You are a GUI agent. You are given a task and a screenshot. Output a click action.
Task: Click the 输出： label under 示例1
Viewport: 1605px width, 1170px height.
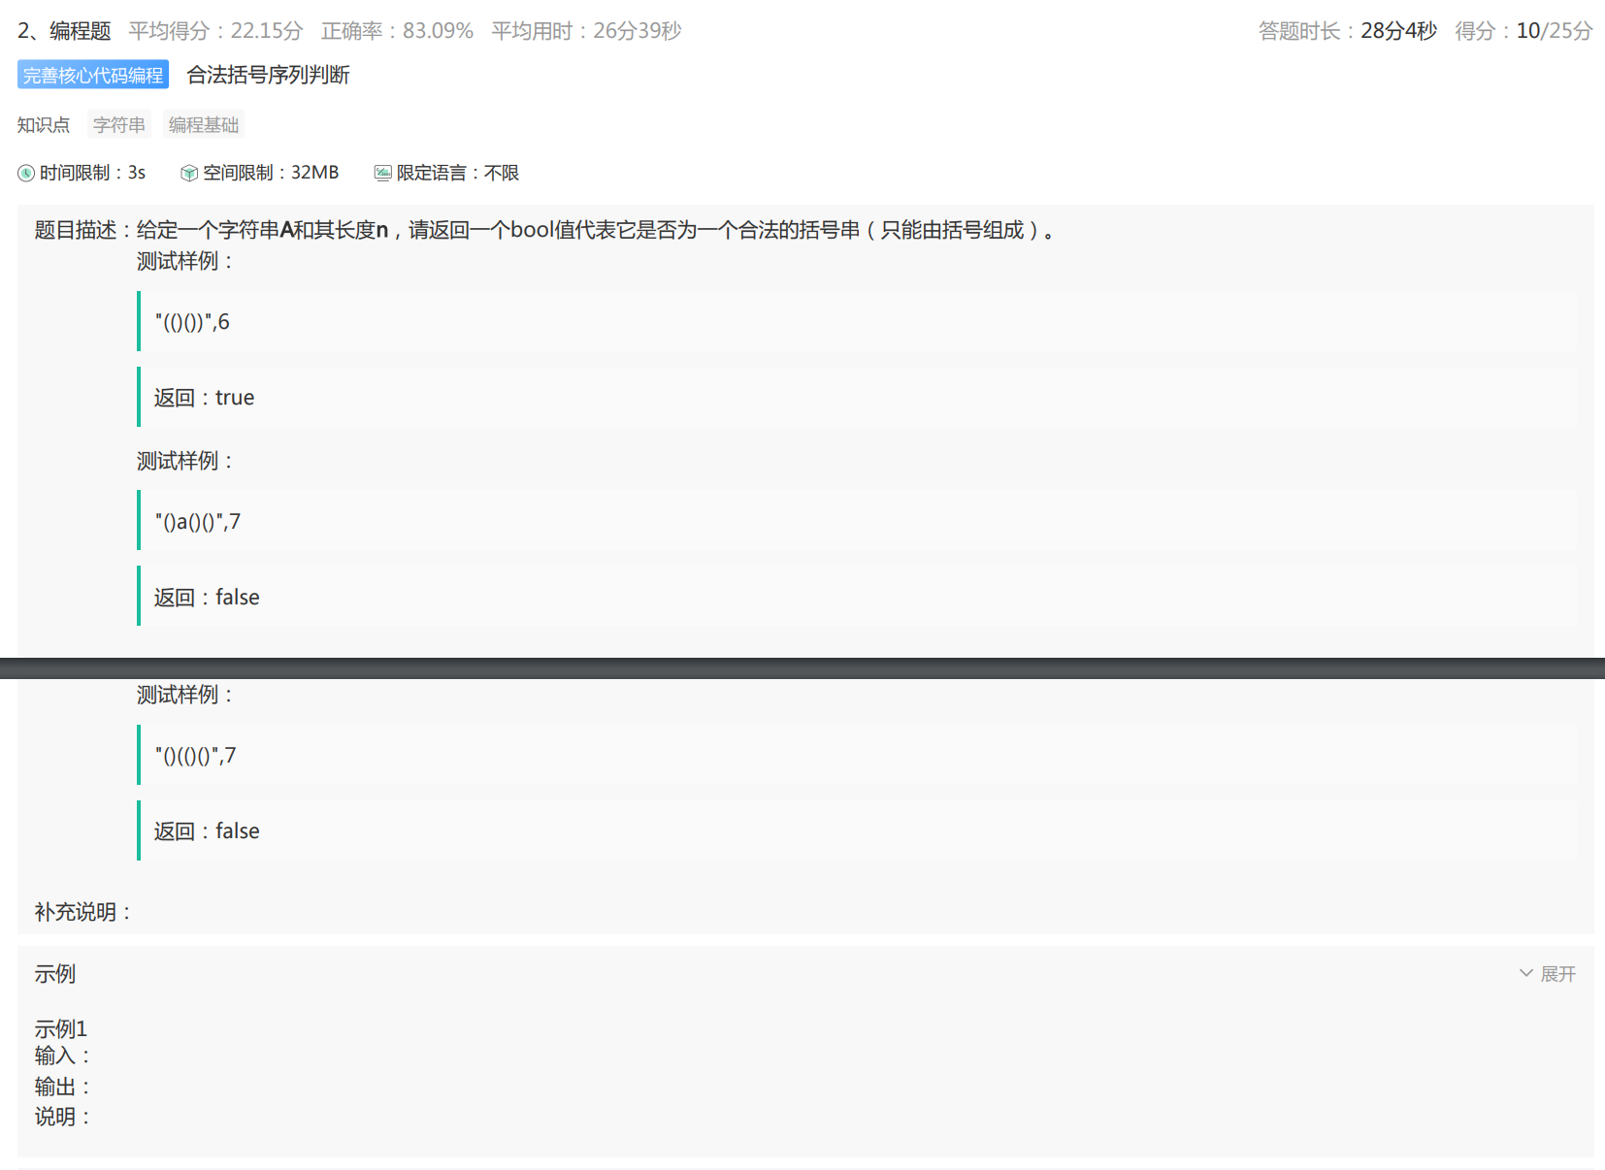(x=63, y=1087)
